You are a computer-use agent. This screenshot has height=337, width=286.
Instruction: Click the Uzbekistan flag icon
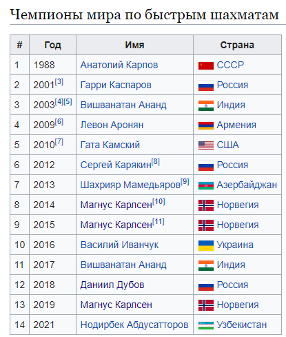point(206,325)
